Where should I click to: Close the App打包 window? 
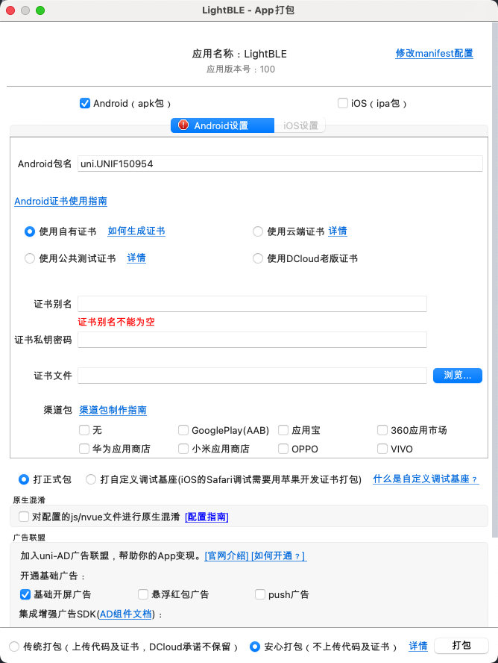10,10
